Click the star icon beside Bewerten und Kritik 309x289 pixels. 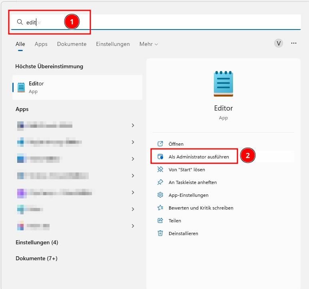(160, 208)
